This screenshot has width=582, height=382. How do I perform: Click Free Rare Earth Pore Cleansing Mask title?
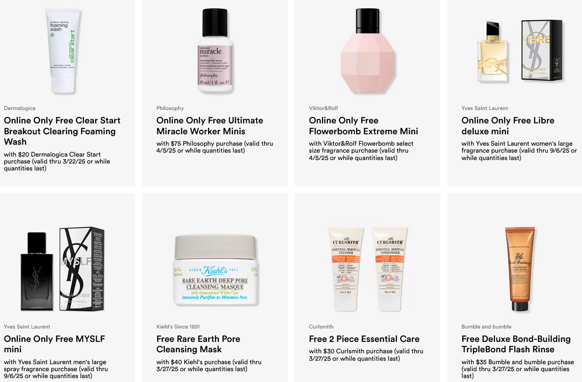click(x=198, y=344)
